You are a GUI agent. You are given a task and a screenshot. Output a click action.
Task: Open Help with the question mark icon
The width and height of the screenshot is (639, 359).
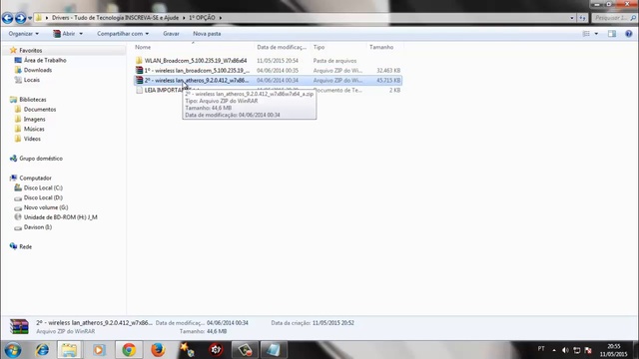(x=628, y=34)
